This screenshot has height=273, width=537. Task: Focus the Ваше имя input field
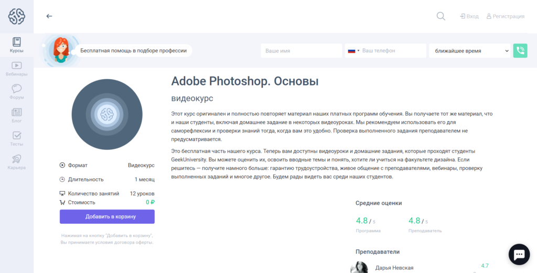coord(302,51)
